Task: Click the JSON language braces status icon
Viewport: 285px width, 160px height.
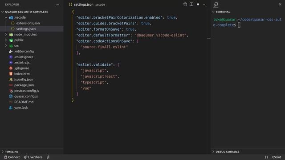Action: (x=266, y=157)
